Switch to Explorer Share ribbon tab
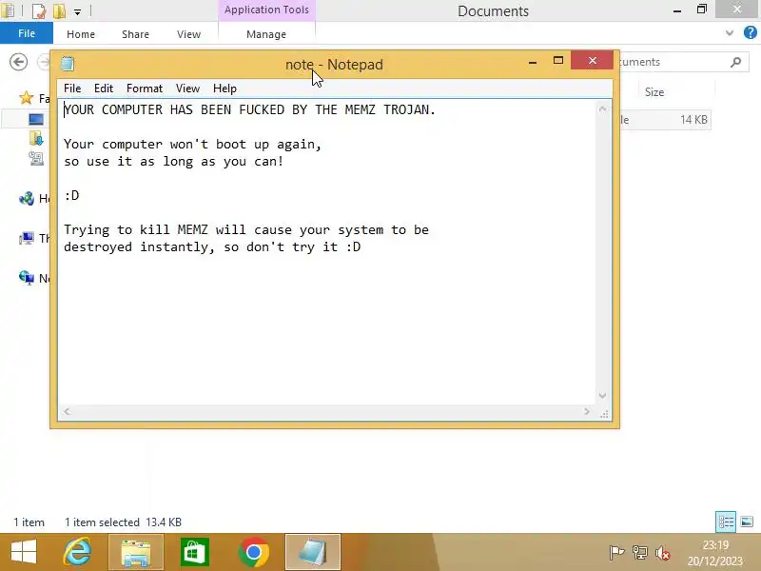The width and height of the screenshot is (761, 571). coord(135,34)
